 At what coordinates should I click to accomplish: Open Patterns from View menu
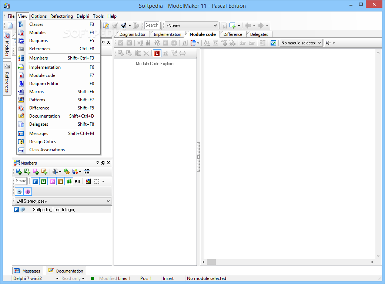tap(59, 99)
